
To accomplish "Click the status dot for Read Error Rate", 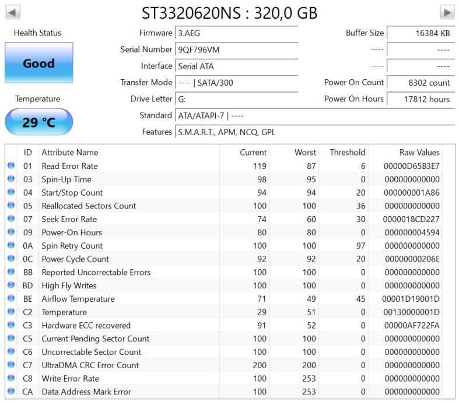I will pyautogui.click(x=11, y=165).
